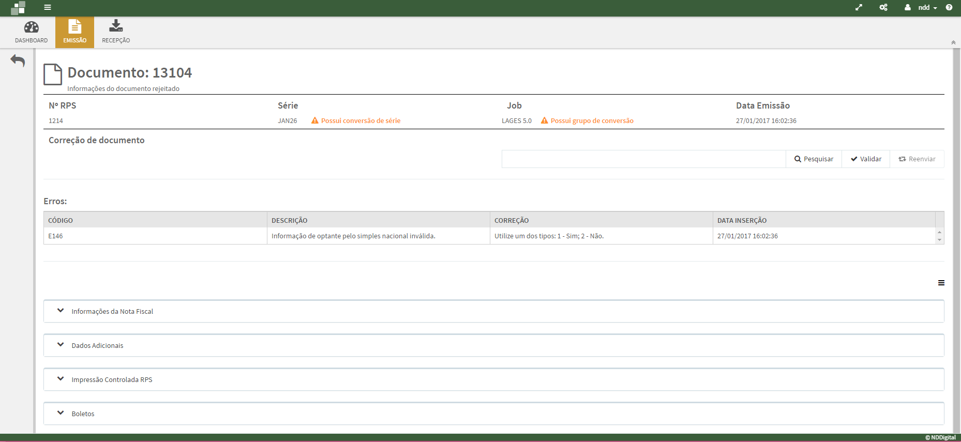Image resolution: width=961 pixels, height=442 pixels.
Task: Open the help question mark icon
Action: pos(949,7)
